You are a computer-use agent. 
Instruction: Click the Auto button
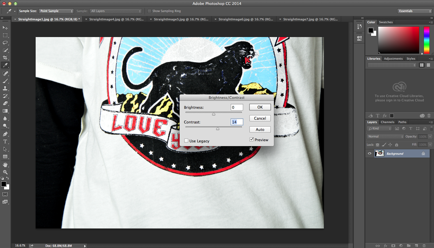point(260,129)
